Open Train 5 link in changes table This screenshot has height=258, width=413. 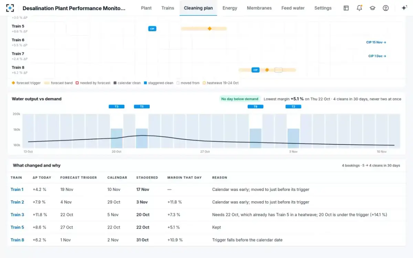17,227
